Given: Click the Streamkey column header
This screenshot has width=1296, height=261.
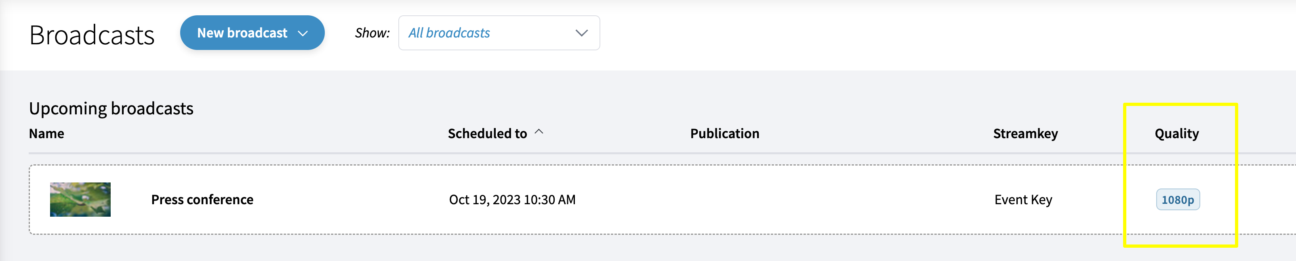Looking at the screenshot, I should 1025,133.
